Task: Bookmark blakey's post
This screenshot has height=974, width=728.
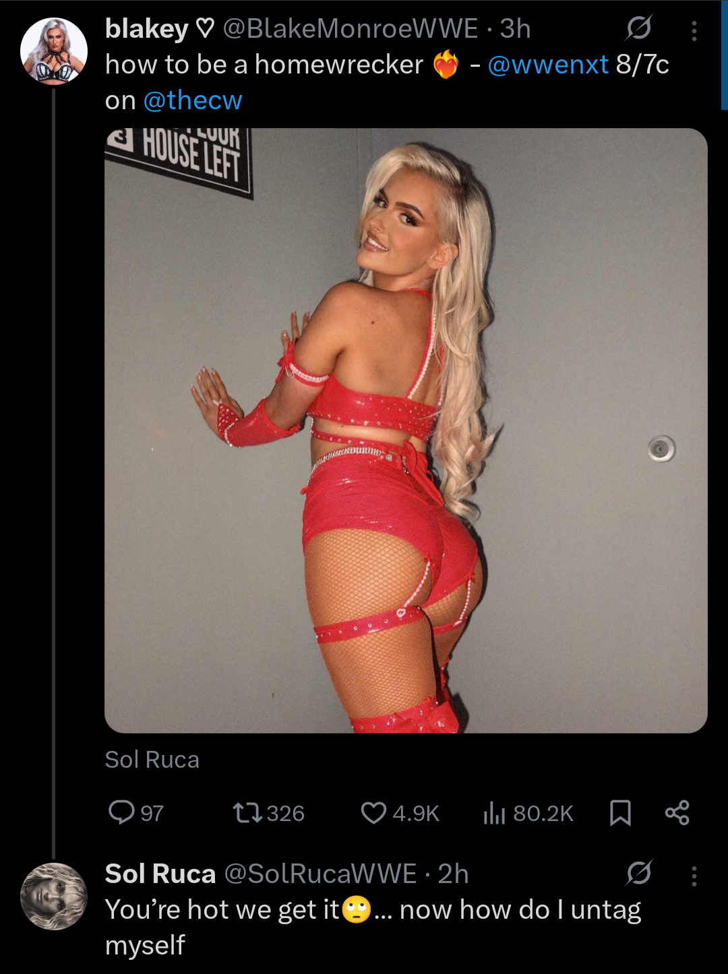Action: pyautogui.click(x=620, y=813)
